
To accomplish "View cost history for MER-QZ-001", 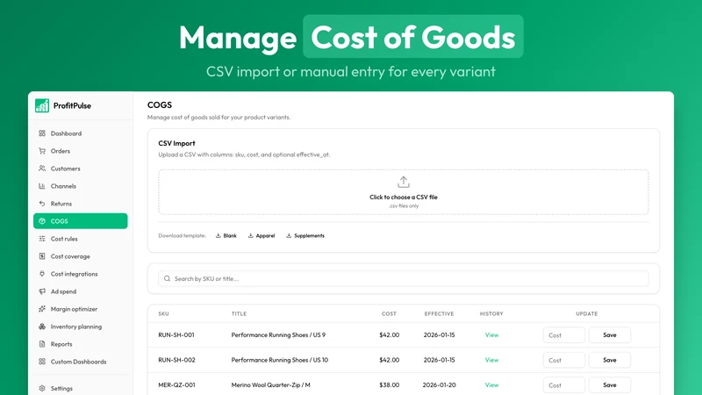I will (x=491, y=385).
